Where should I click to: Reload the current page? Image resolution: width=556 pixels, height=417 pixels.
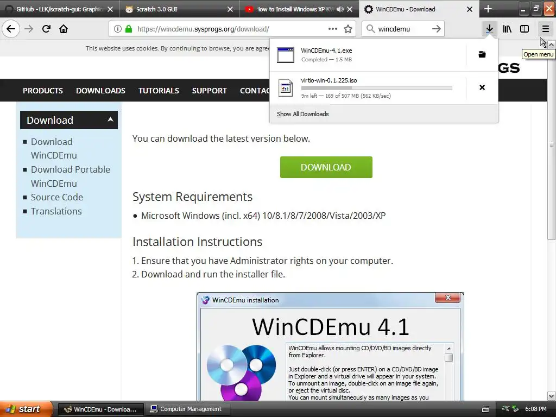coord(46,29)
